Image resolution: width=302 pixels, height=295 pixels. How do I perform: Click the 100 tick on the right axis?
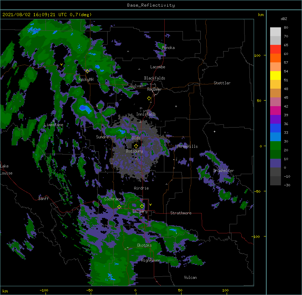pyautogui.click(x=257, y=55)
